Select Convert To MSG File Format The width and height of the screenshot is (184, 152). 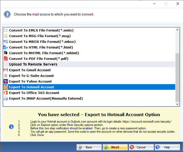(x=89, y=36)
